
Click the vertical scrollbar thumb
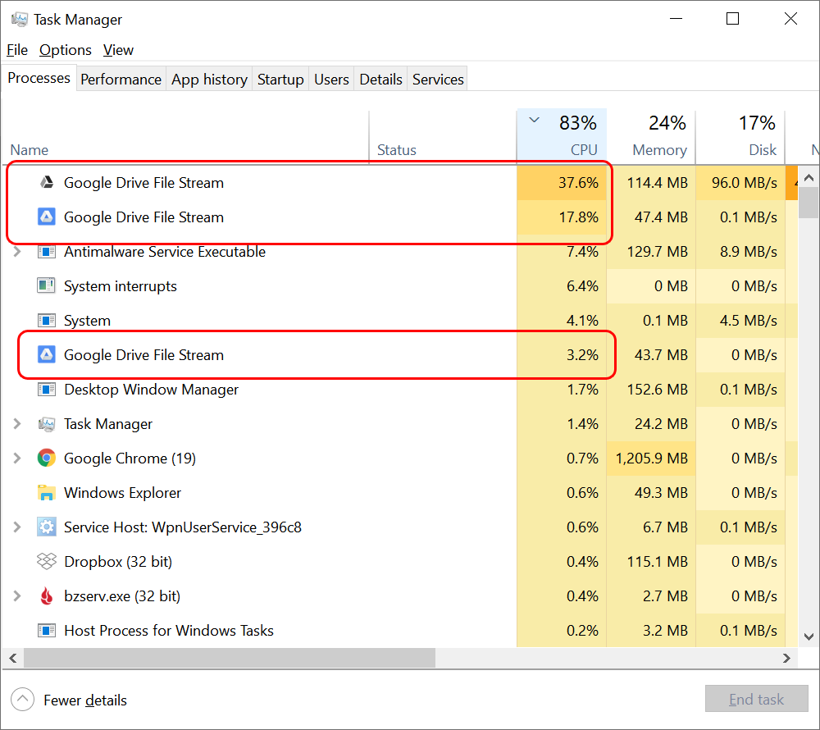(809, 203)
